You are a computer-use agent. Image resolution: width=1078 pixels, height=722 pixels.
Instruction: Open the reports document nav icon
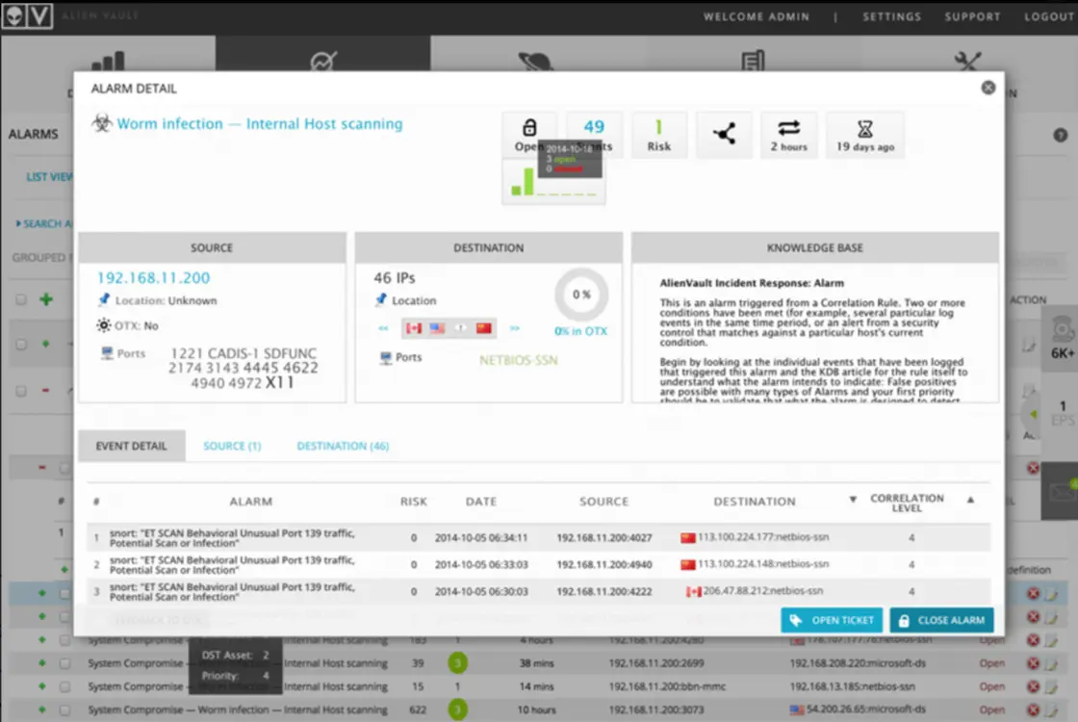point(753,62)
